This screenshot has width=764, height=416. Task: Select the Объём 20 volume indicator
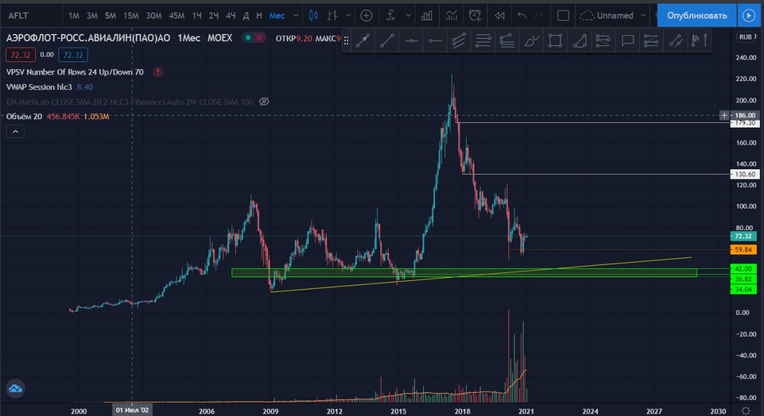[x=24, y=116]
